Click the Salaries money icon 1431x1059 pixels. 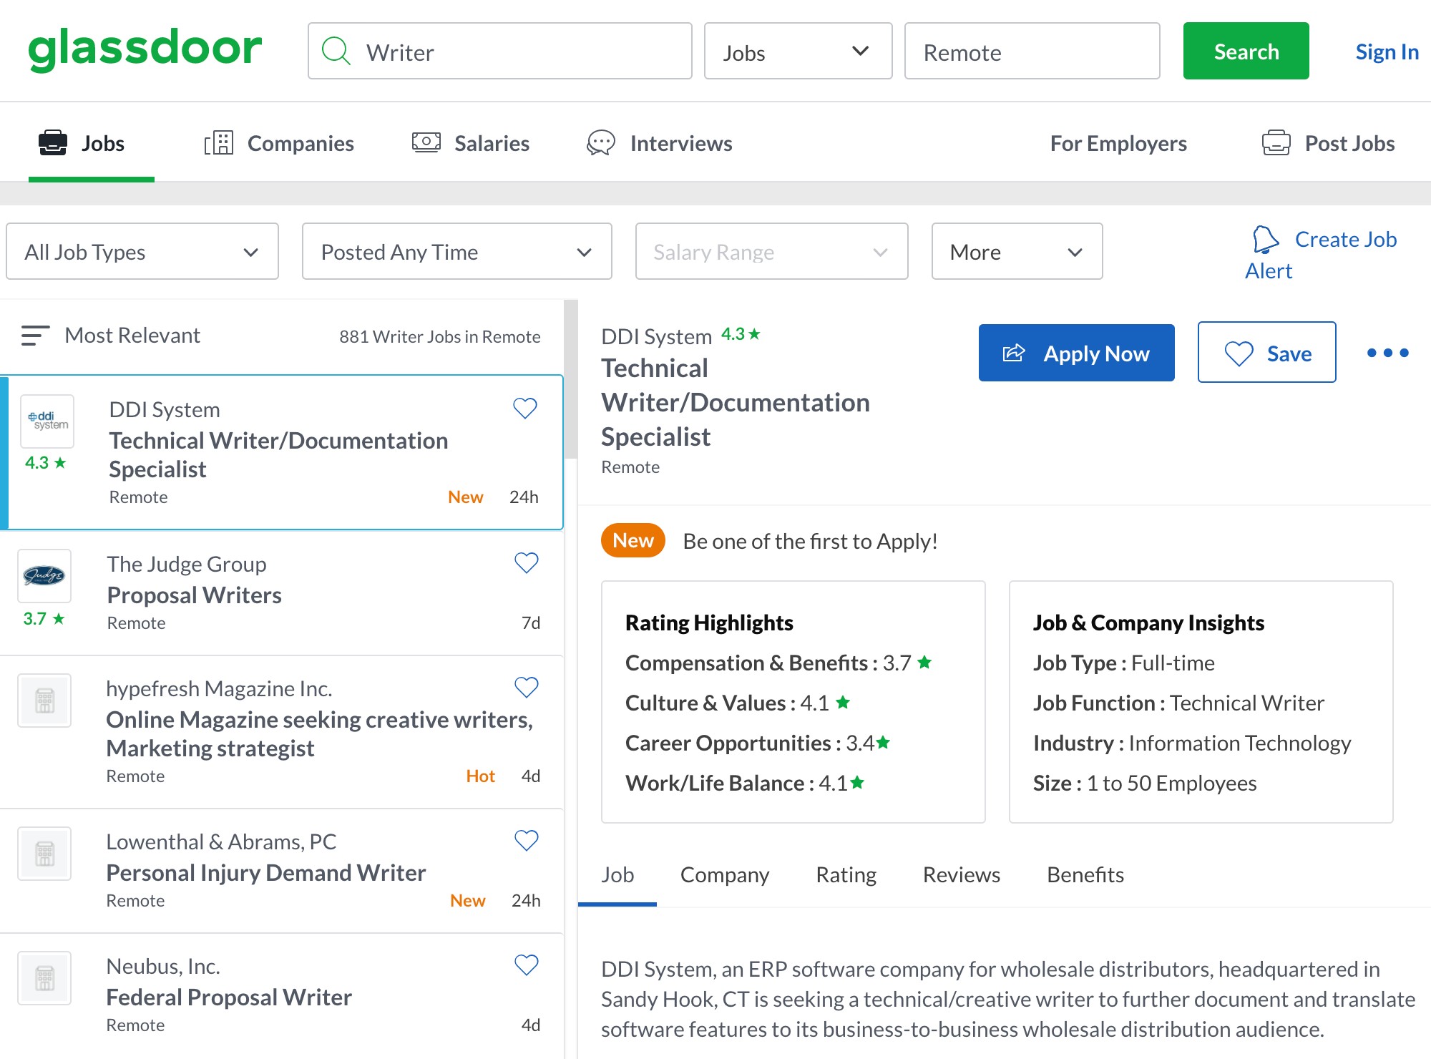426,142
